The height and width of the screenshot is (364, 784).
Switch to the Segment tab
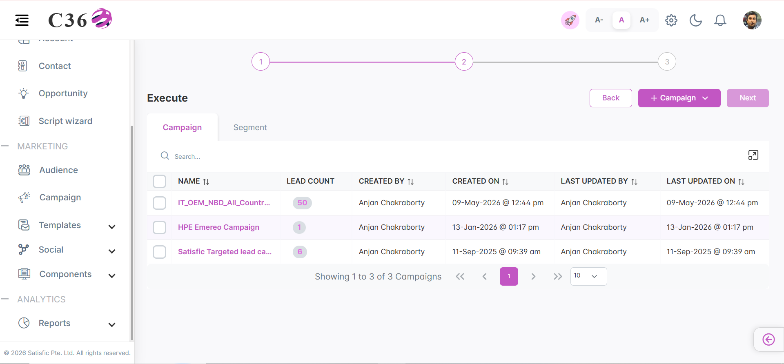pyautogui.click(x=250, y=127)
